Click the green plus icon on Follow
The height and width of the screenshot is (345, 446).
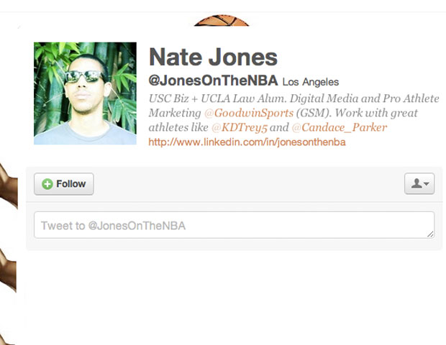tap(47, 184)
